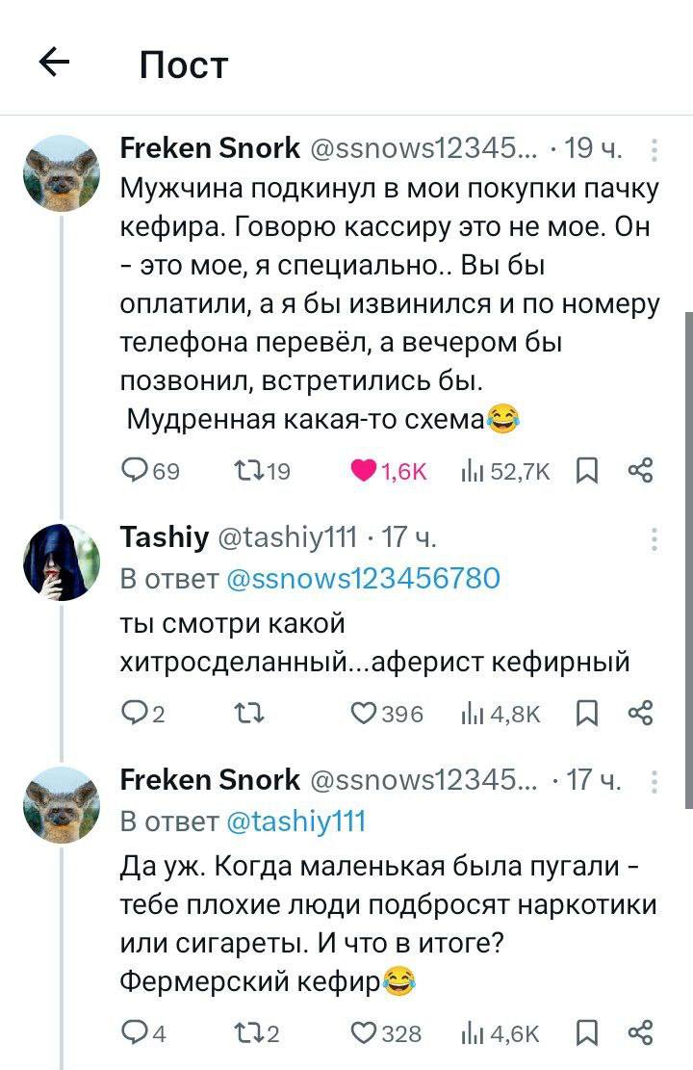Share Tashiy's reply
Screen dimensions: 693x1070
(640, 713)
